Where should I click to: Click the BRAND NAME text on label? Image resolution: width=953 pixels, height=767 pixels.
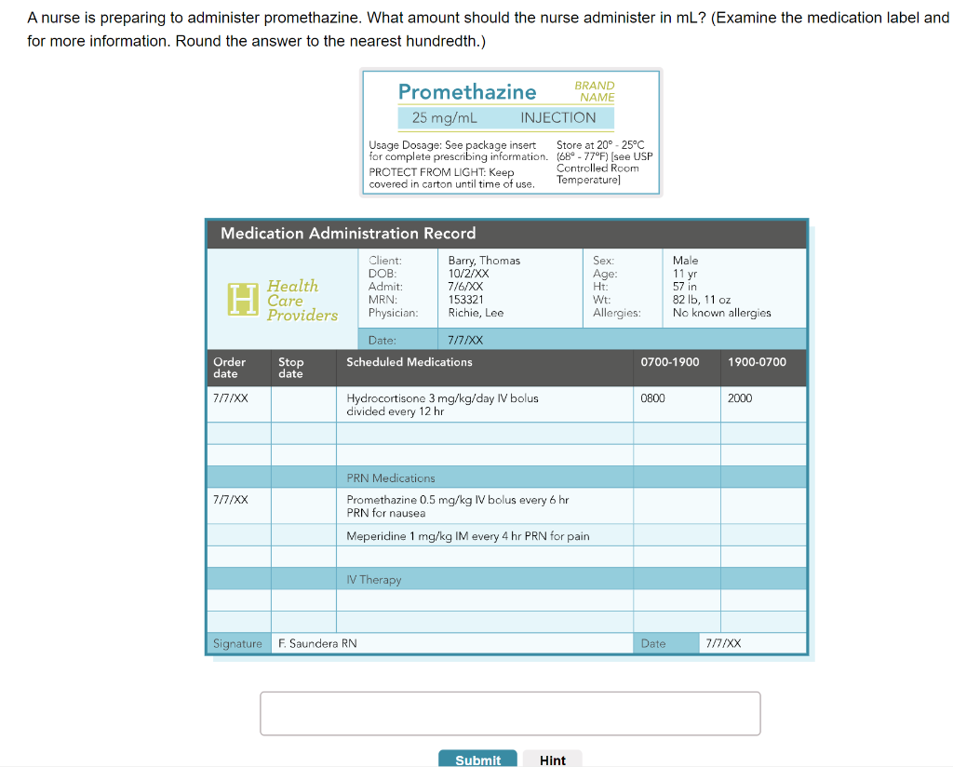click(595, 91)
